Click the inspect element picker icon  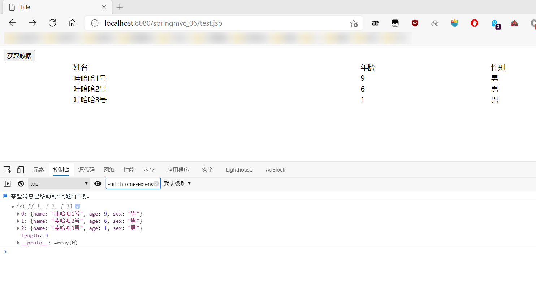[x=7, y=170]
